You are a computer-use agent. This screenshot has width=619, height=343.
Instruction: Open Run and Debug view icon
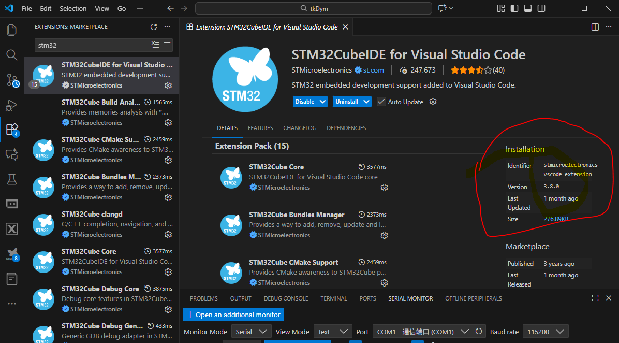[x=11, y=105]
